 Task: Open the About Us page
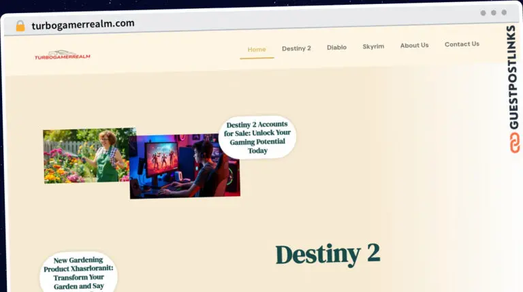point(414,46)
